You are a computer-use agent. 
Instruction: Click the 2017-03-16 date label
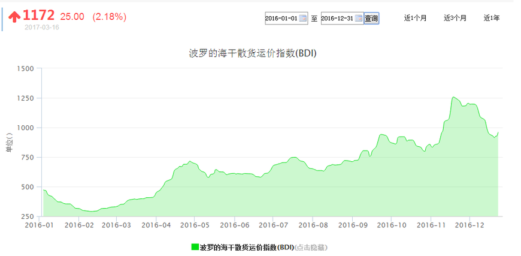(42, 28)
